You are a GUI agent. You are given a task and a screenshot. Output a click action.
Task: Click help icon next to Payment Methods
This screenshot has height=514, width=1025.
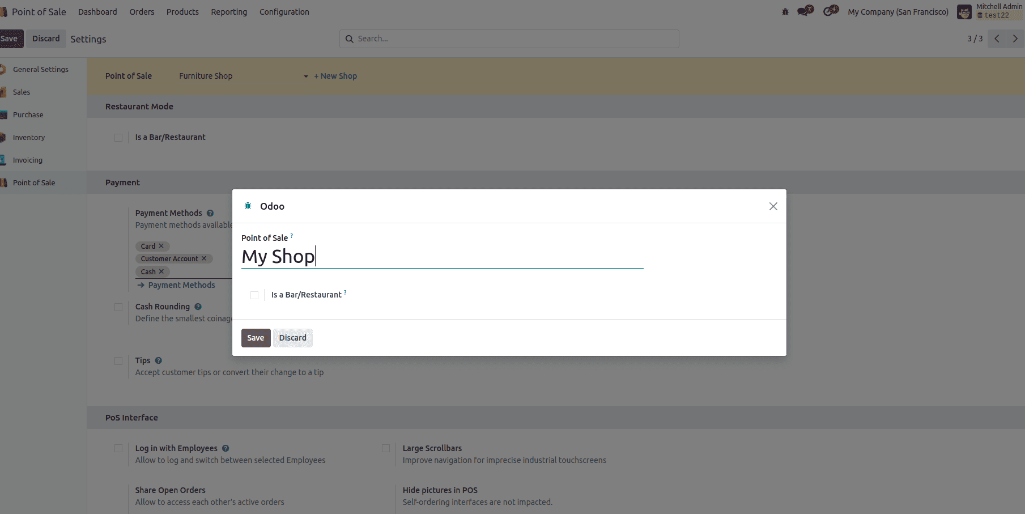coord(210,214)
